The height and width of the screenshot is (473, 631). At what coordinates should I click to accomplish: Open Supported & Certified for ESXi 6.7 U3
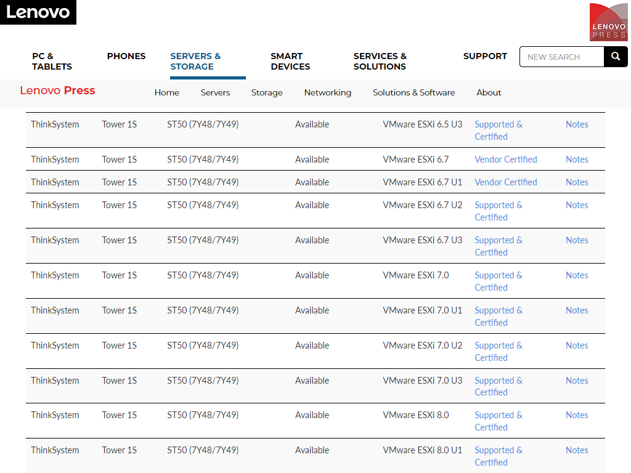point(498,246)
